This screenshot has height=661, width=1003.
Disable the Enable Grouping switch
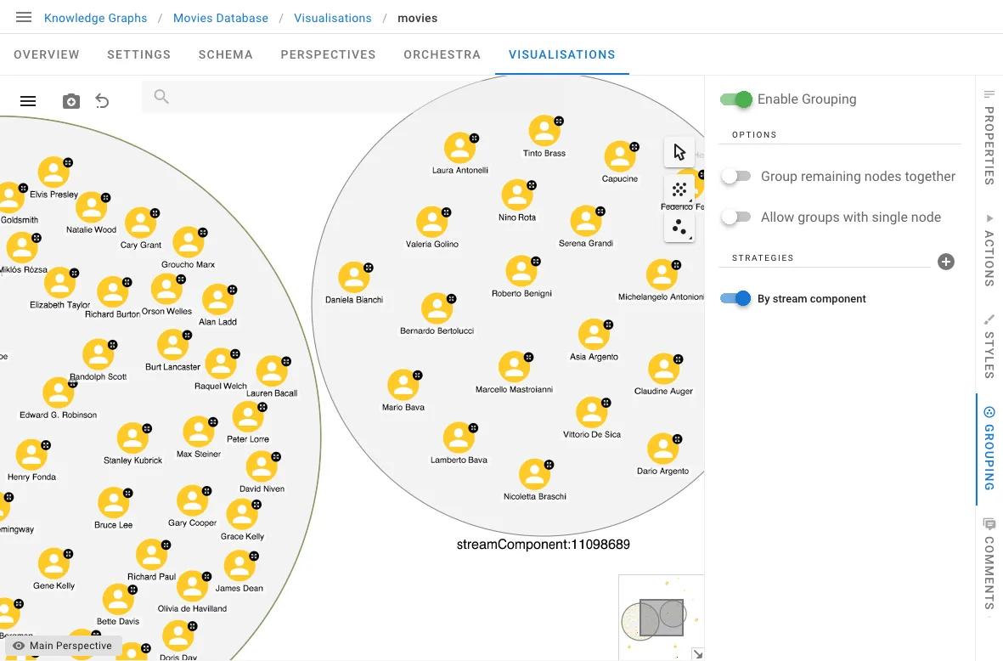pyautogui.click(x=735, y=99)
